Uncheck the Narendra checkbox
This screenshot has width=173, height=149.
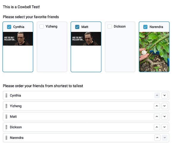pos(145,27)
